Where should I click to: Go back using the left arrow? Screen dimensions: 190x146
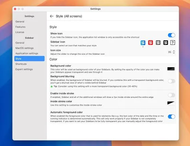(52, 16)
